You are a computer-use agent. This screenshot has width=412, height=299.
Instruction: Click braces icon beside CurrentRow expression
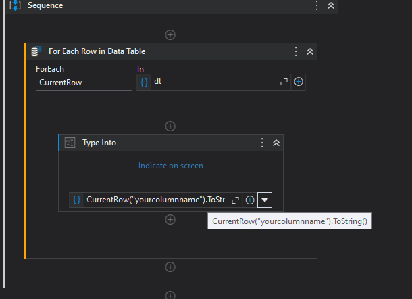tap(76, 200)
